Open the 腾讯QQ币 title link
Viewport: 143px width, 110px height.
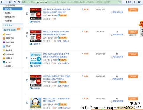(x=56, y=100)
